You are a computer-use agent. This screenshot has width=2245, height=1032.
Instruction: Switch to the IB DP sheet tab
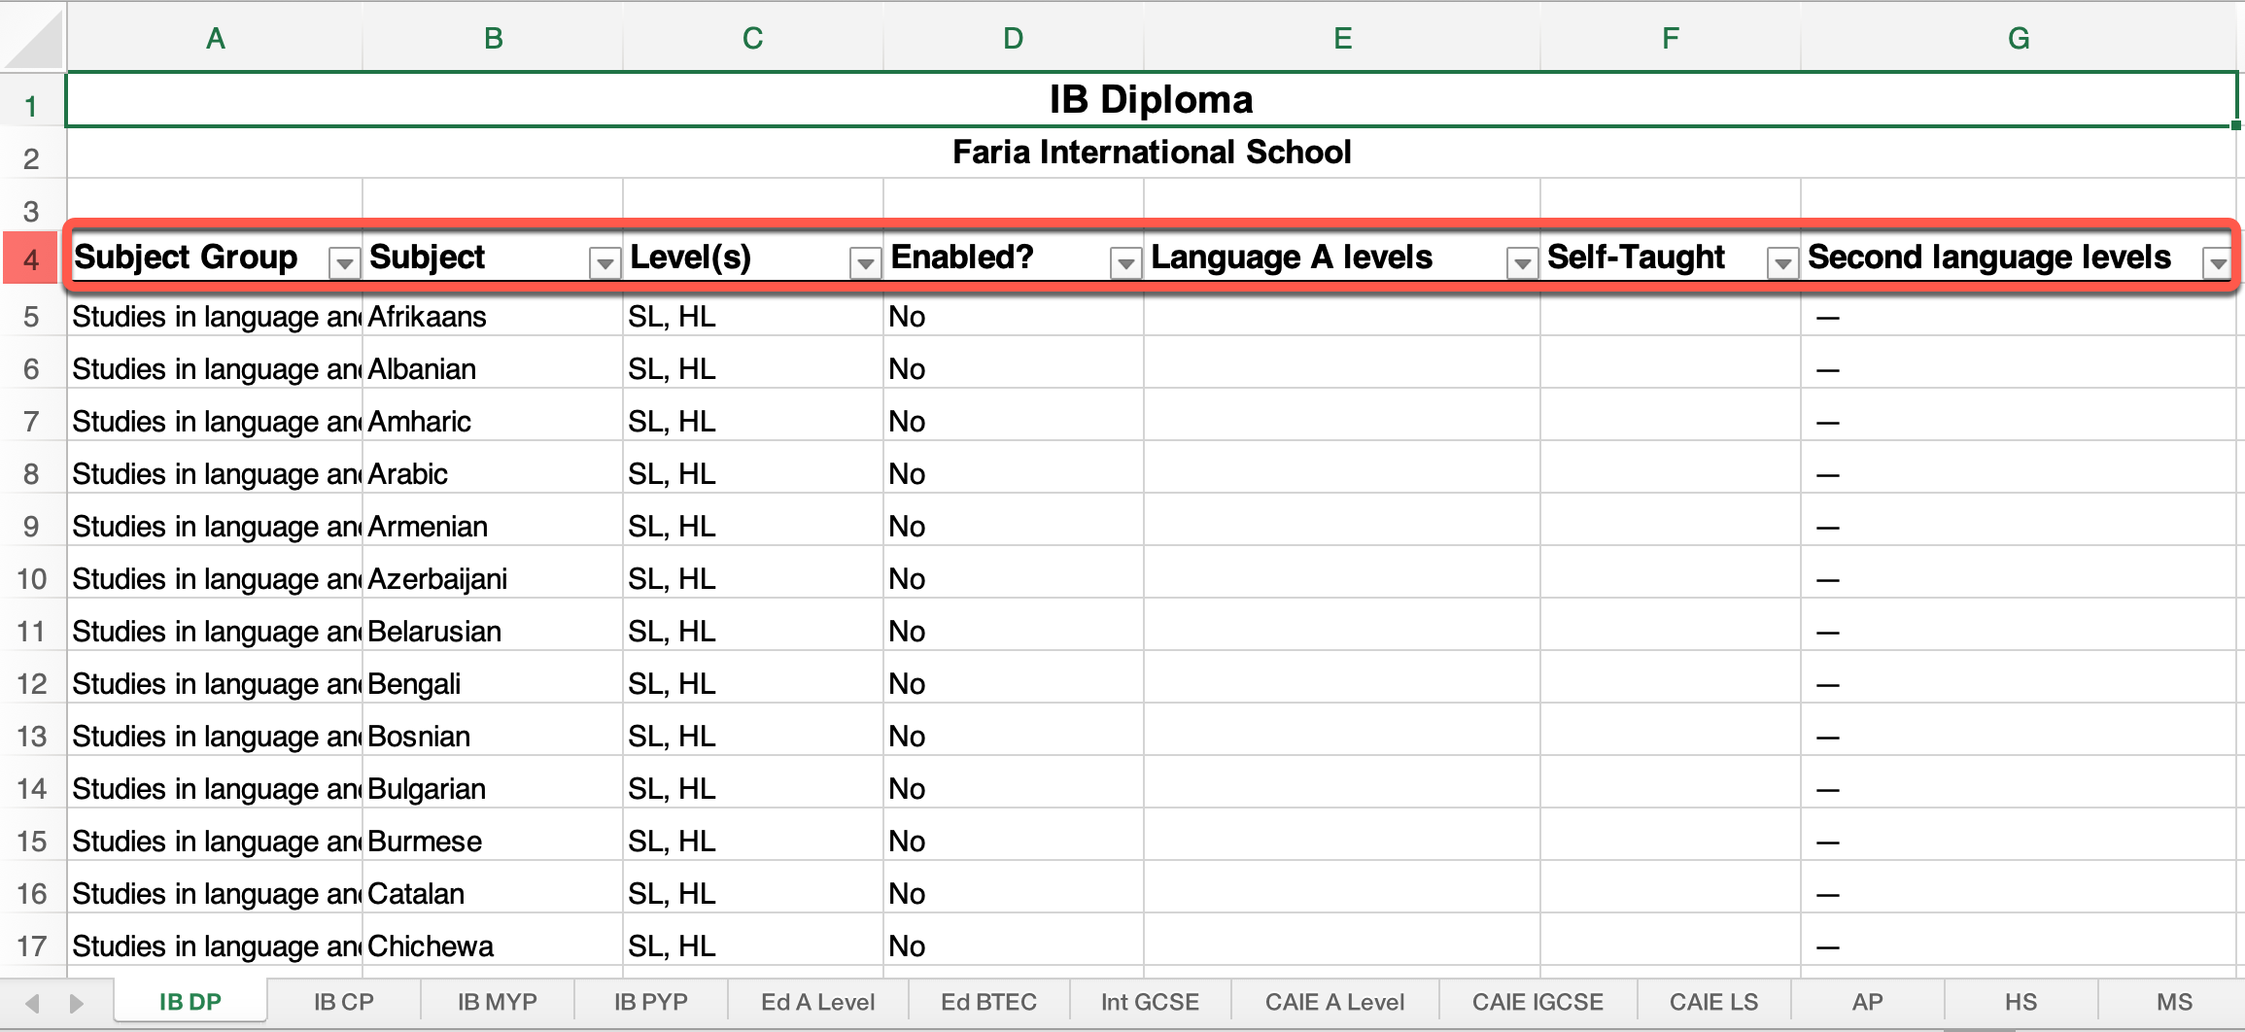pyautogui.click(x=190, y=1002)
